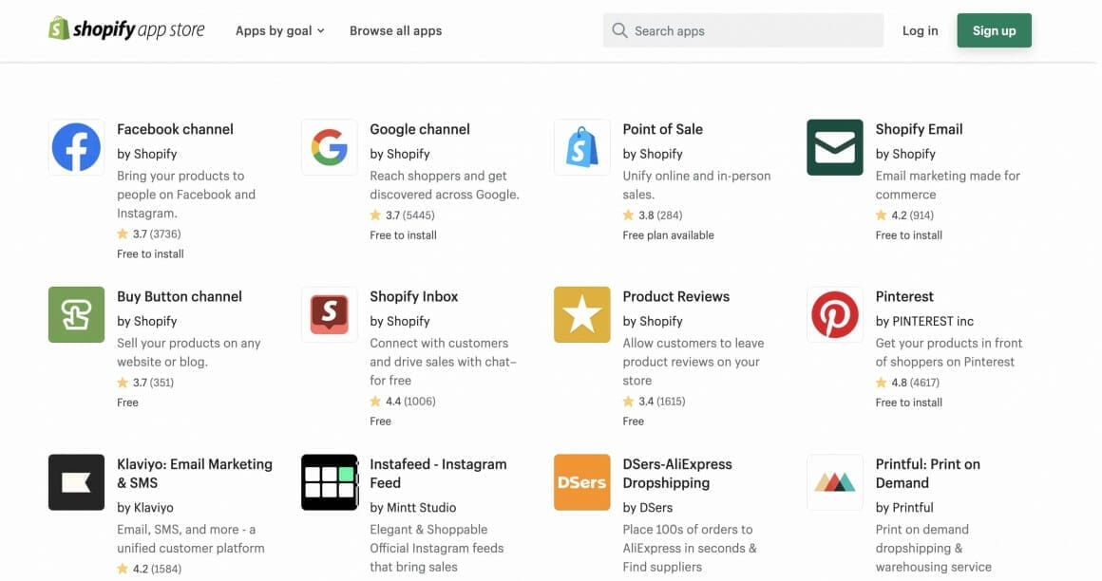
Task: Select the Buy Button channel icon
Action: 76,314
